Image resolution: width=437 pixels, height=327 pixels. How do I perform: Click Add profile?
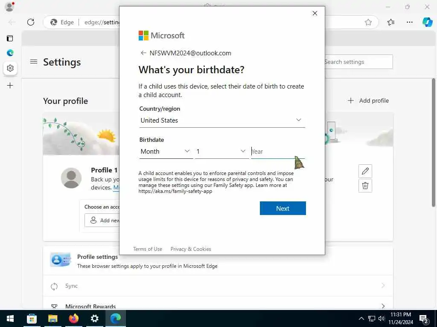click(368, 100)
